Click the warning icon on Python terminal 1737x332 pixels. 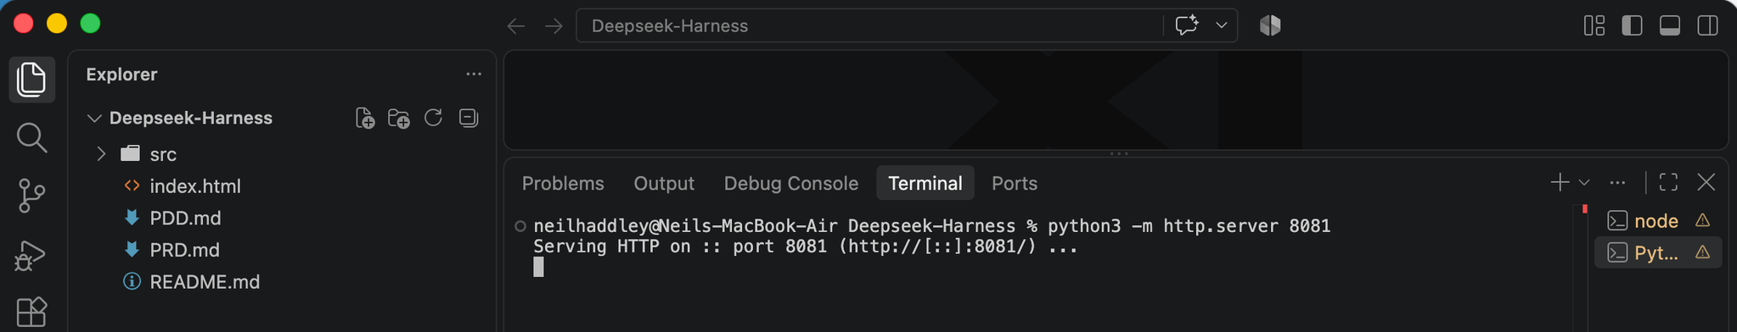pyautogui.click(x=1702, y=252)
